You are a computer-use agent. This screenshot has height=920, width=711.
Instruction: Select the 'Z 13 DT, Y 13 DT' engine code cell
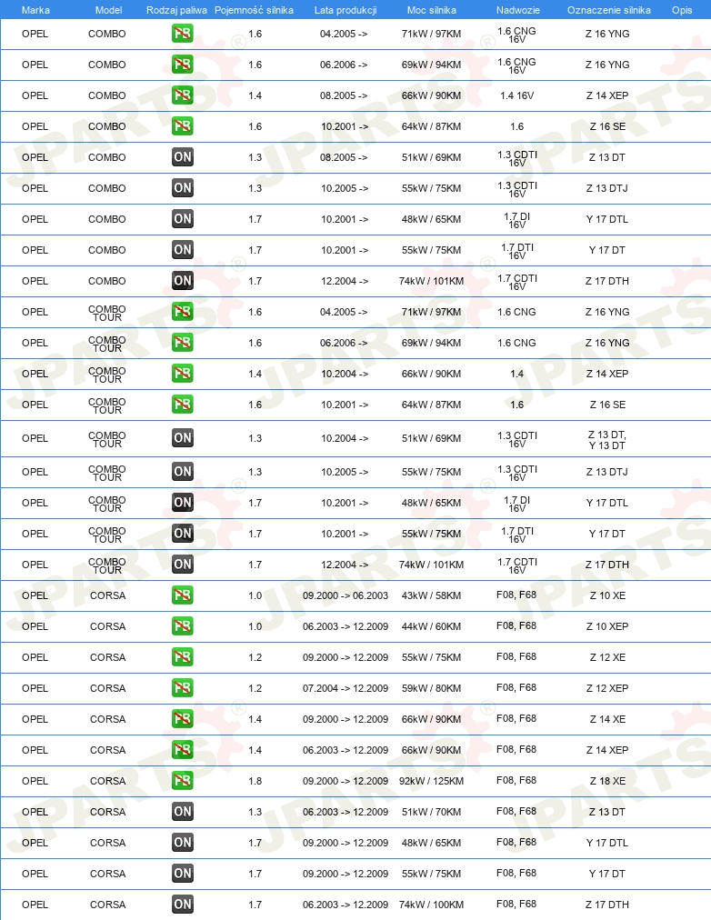pyautogui.click(x=607, y=440)
